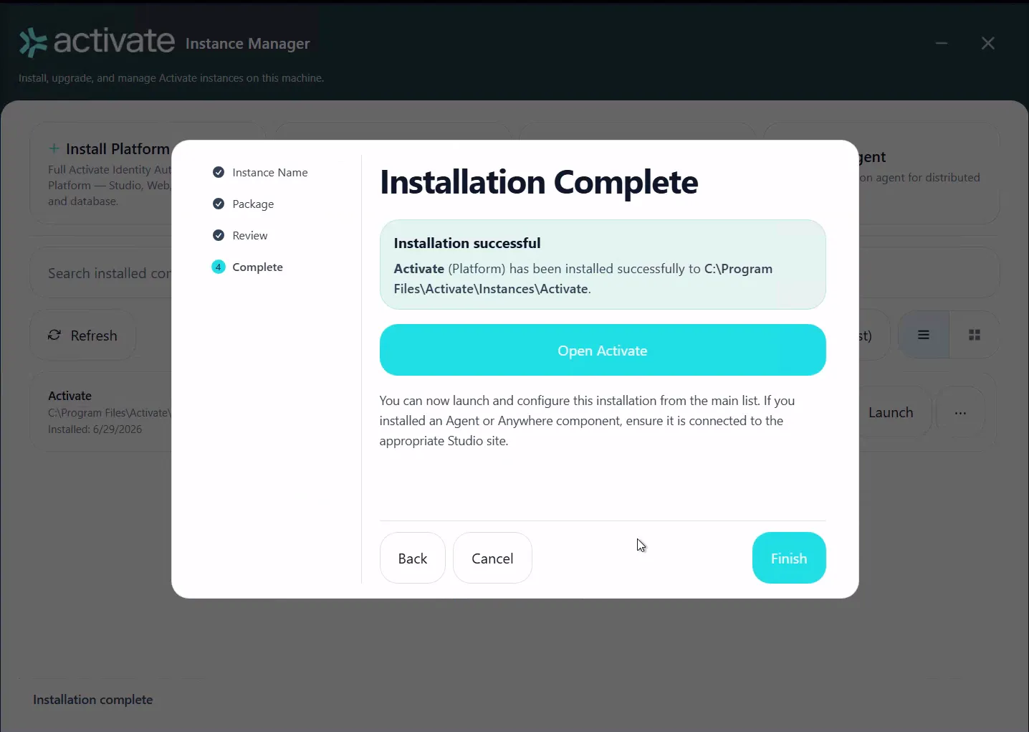Click the Installation Complete heading
1029x732 pixels.
click(x=539, y=182)
